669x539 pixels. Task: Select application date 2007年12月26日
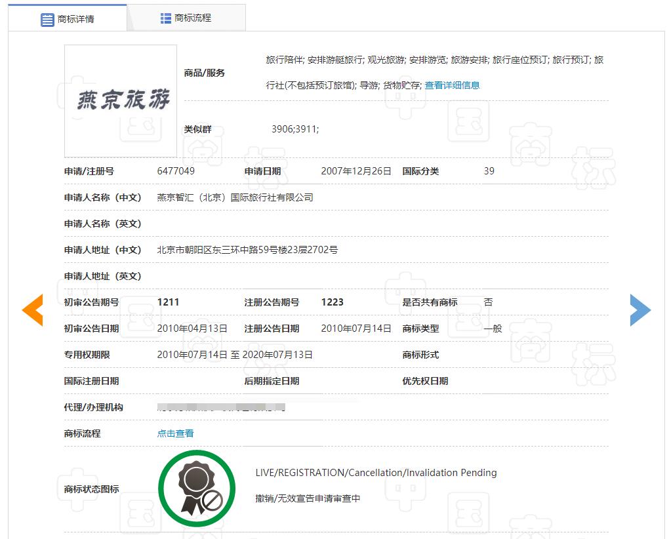pyautogui.click(x=356, y=171)
